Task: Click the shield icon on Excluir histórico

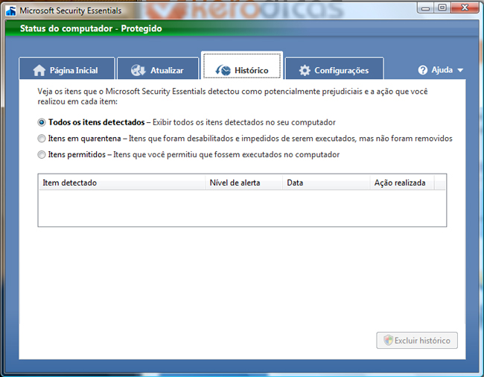Action: point(388,340)
